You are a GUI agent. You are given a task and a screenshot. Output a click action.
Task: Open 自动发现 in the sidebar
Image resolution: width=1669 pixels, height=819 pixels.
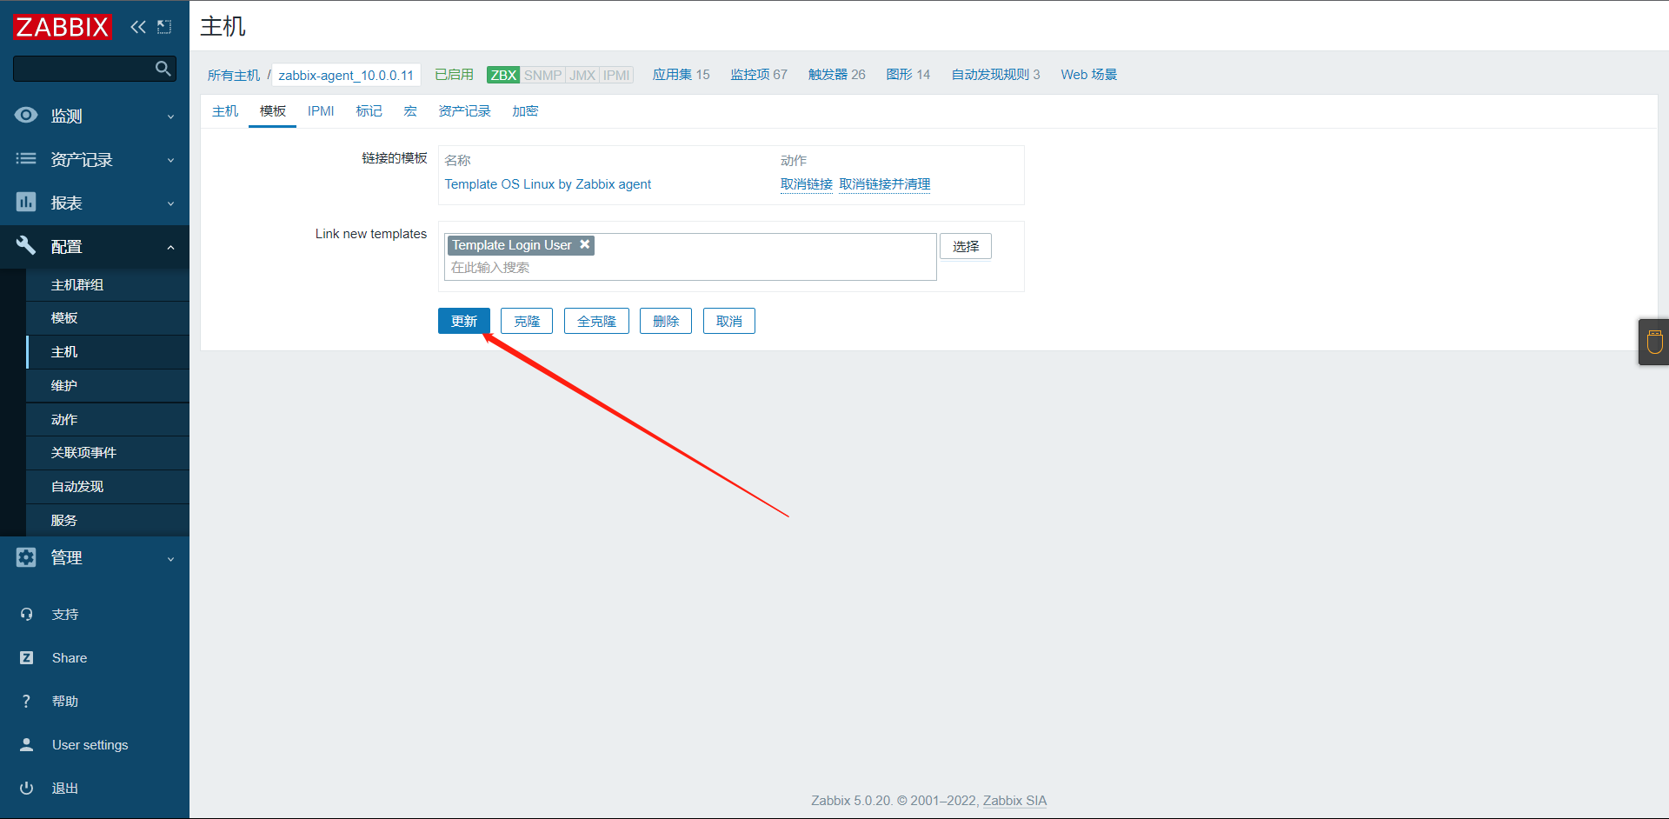pos(108,487)
